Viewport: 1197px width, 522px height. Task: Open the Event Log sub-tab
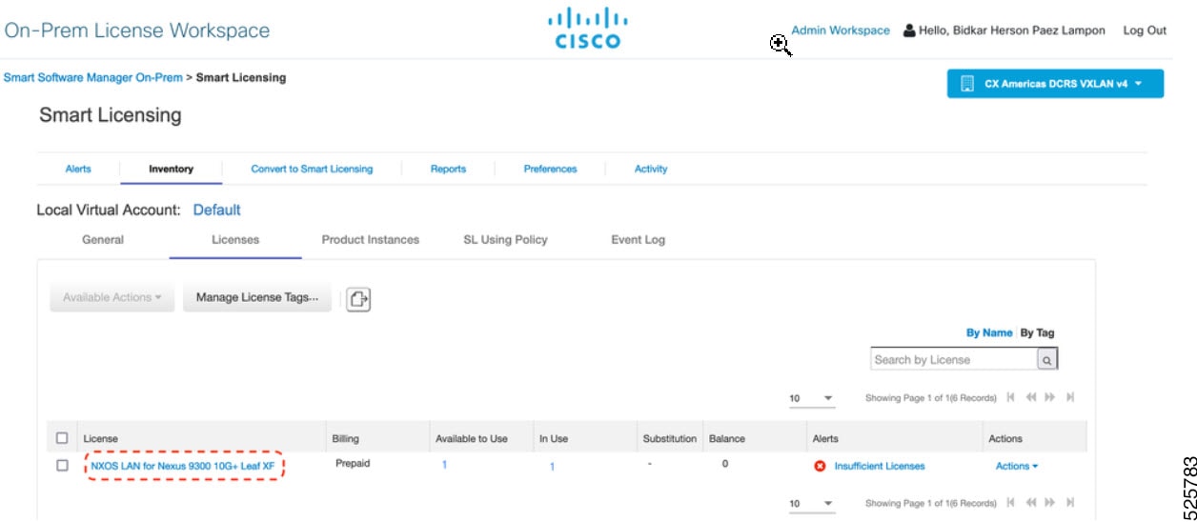coord(638,240)
